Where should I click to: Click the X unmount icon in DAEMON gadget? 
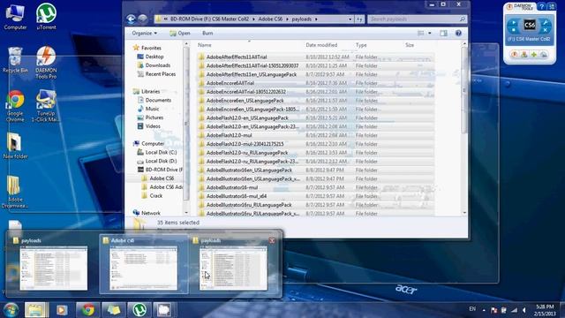coord(546,30)
